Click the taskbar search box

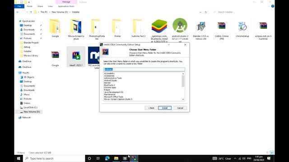tap(54, 158)
